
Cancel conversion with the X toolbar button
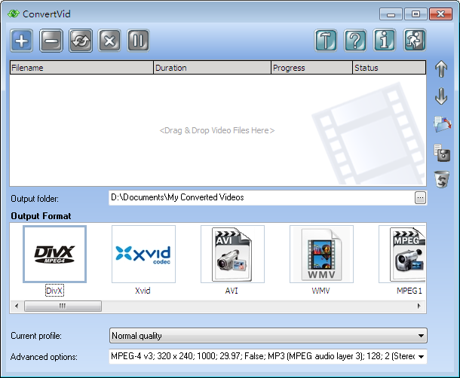[x=109, y=41]
